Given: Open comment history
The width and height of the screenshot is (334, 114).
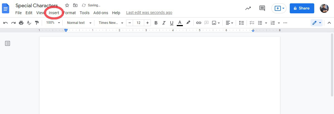Looking at the screenshot, I should click(x=262, y=8).
